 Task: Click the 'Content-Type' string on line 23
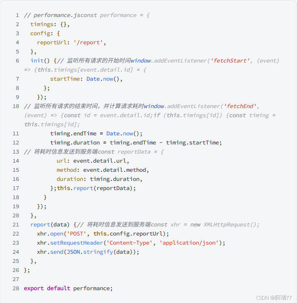pyautogui.click(x=129, y=243)
